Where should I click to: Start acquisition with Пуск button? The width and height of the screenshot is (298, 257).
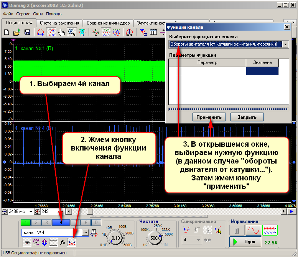pos(245,242)
